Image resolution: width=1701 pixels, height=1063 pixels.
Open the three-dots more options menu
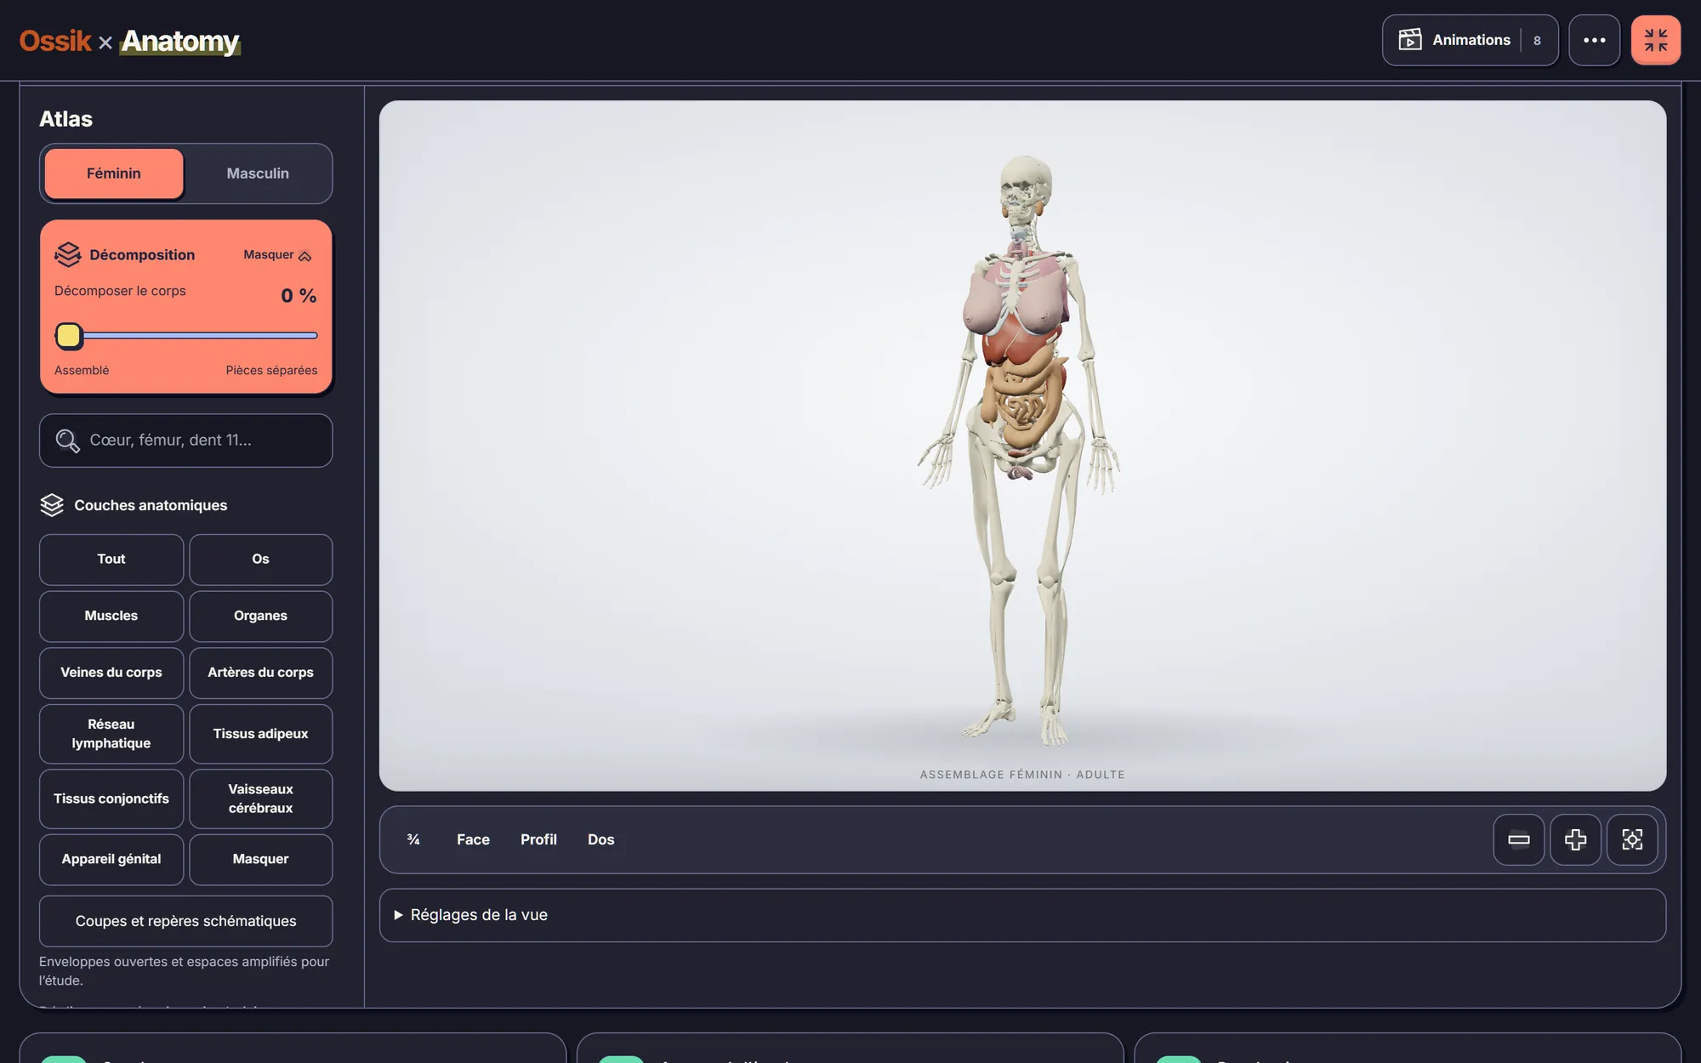click(1595, 40)
